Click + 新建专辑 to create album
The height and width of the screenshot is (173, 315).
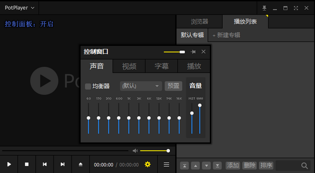(x=226, y=35)
